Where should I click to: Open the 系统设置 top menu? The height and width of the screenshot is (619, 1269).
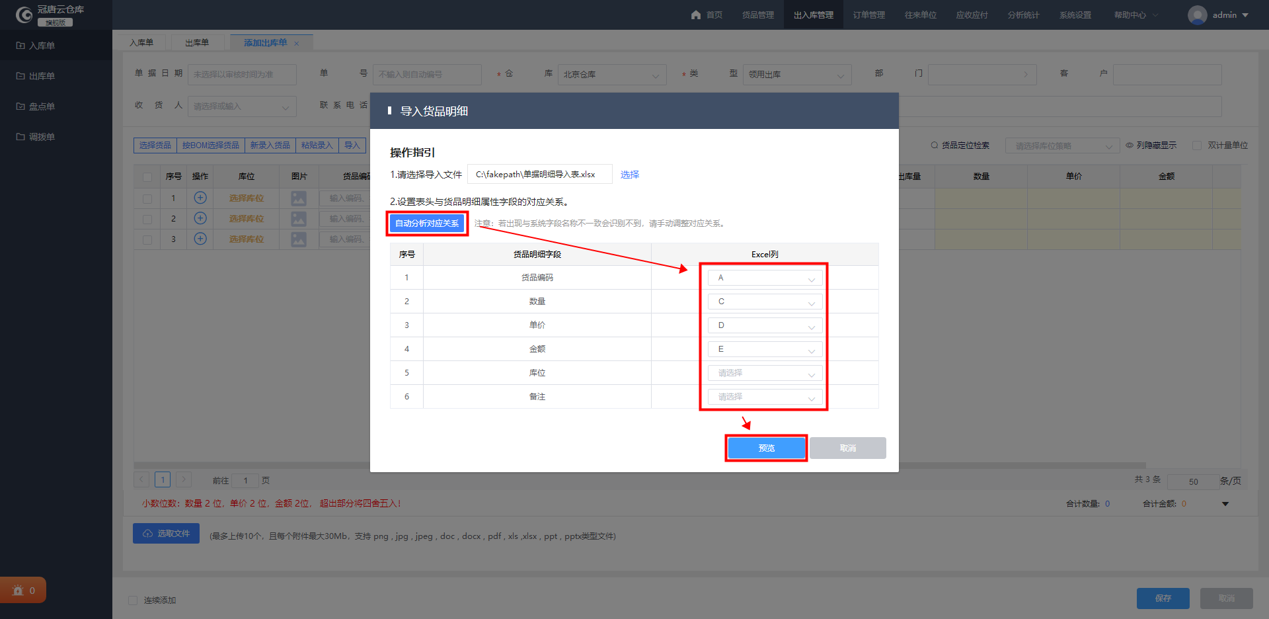(x=1075, y=15)
